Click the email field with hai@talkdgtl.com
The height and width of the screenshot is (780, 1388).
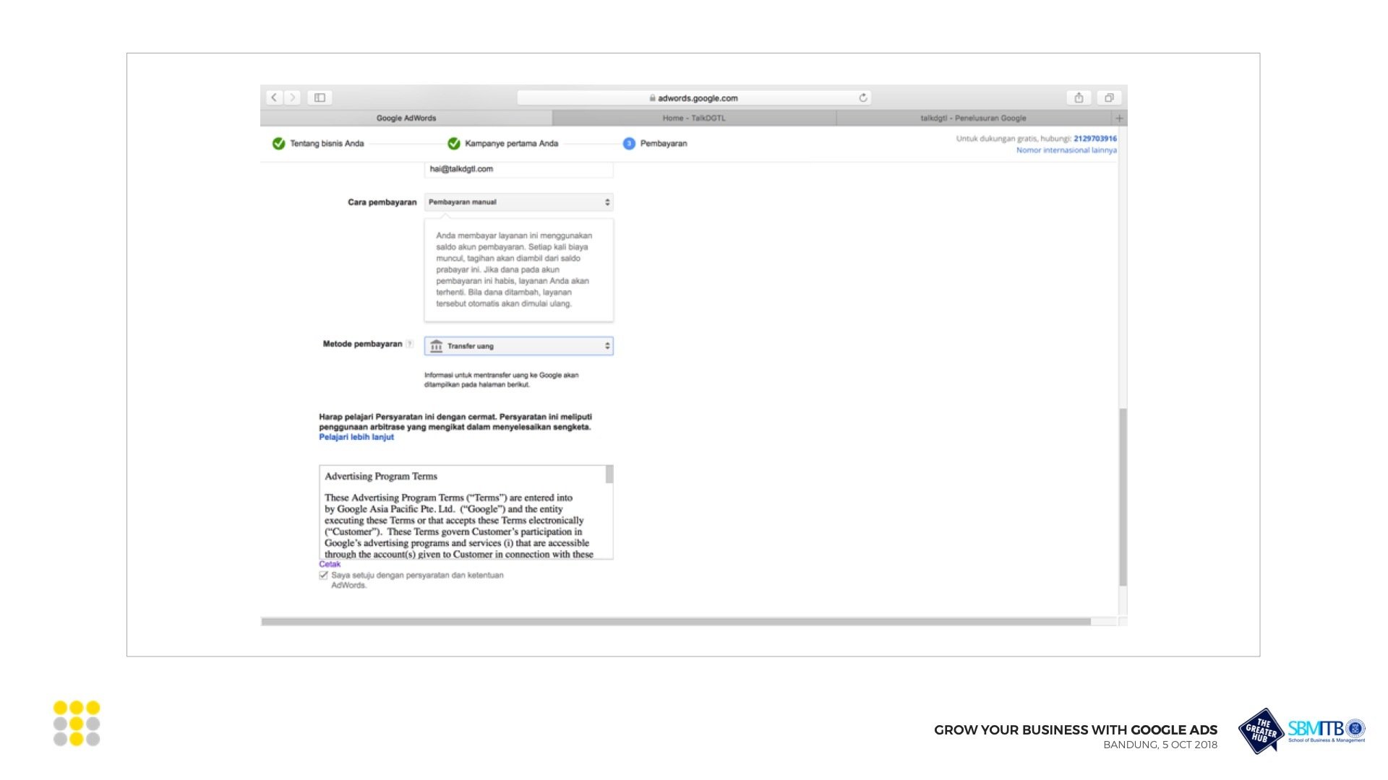(518, 169)
